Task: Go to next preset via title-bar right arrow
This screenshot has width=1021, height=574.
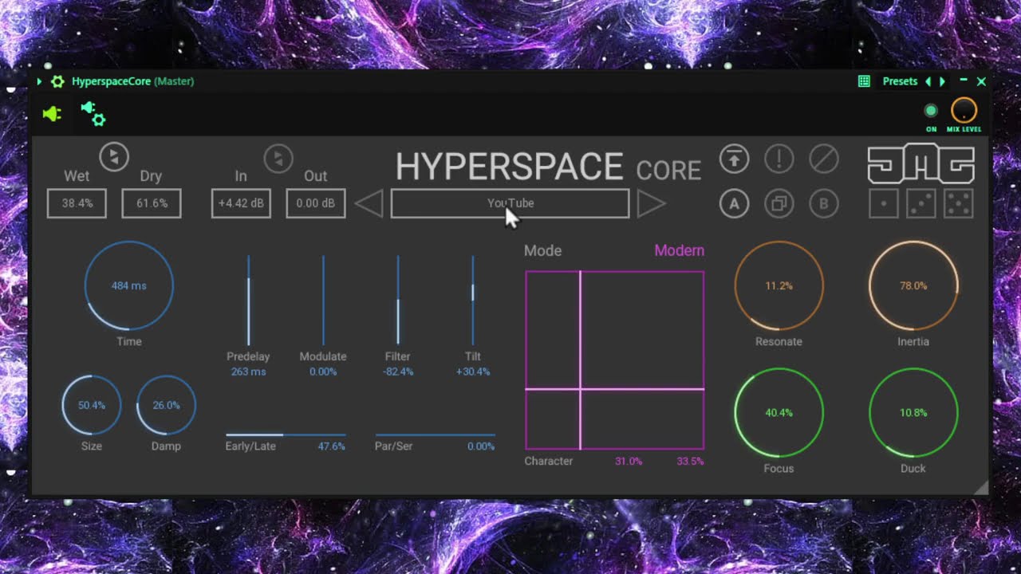Action: [x=942, y=81]
